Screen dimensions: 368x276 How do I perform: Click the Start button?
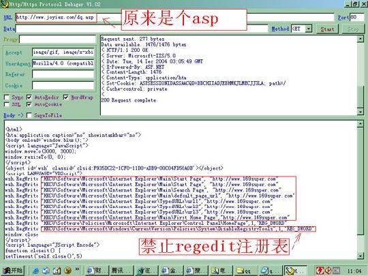pyautogui.click(x=327, y=29)
